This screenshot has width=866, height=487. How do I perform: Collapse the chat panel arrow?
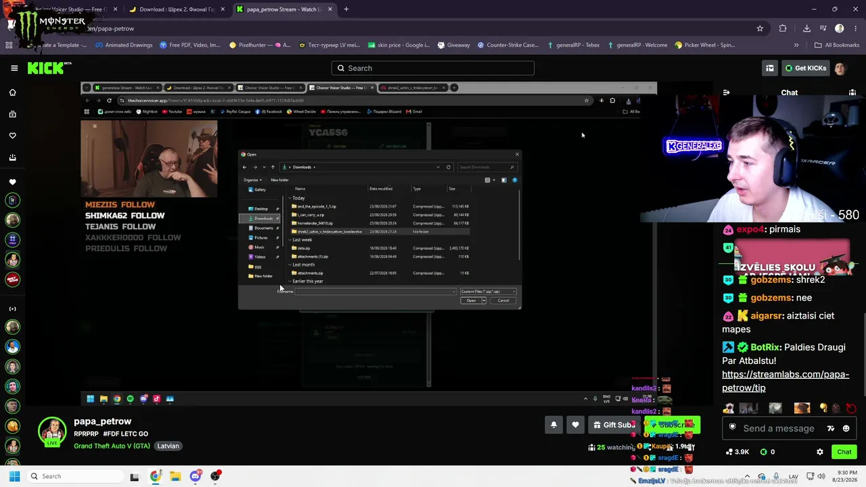(x=726, y=93)
